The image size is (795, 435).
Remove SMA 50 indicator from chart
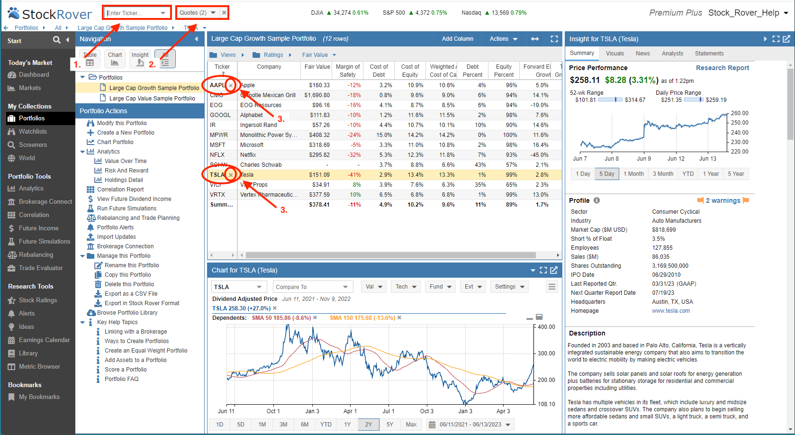click(x=315, y=318)
